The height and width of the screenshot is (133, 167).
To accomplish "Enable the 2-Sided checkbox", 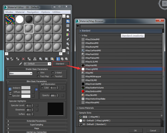I will coord(53,72).
